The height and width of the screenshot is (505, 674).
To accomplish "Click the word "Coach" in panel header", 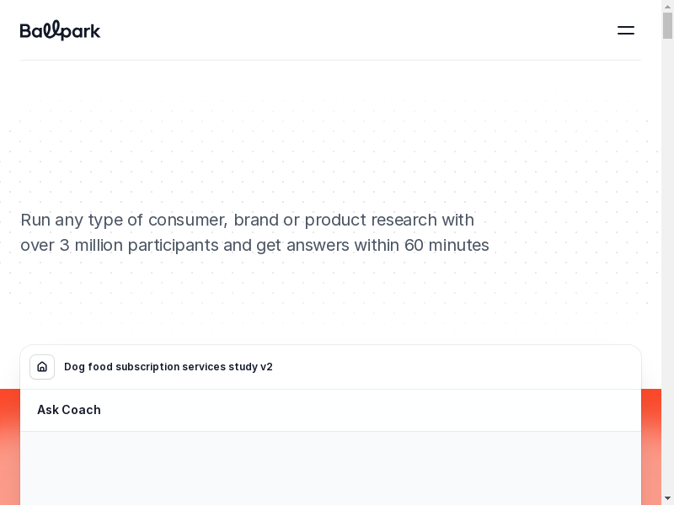I will (81, 410).
